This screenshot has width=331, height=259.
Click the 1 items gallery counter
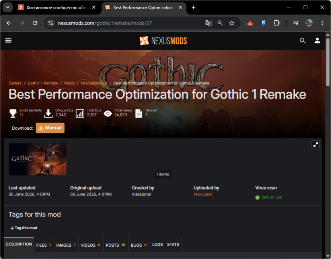coord(163,174)
